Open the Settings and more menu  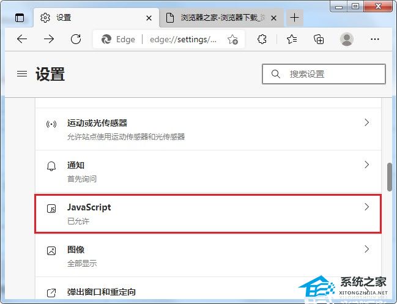pyautogui.click(x=375, y=39)
